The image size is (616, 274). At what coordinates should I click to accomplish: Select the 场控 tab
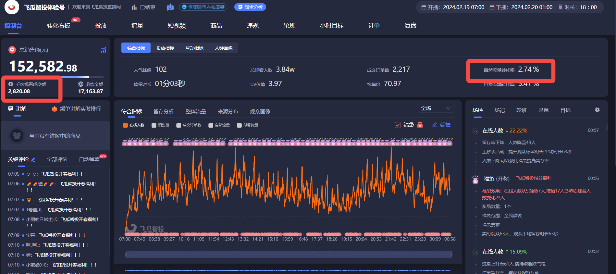tap(478, 110)
